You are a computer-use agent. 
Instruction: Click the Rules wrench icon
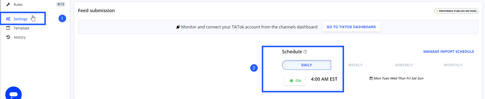click(x=8, y=4)
